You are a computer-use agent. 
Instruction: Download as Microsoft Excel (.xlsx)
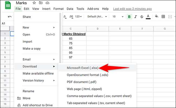click(97, 68)
